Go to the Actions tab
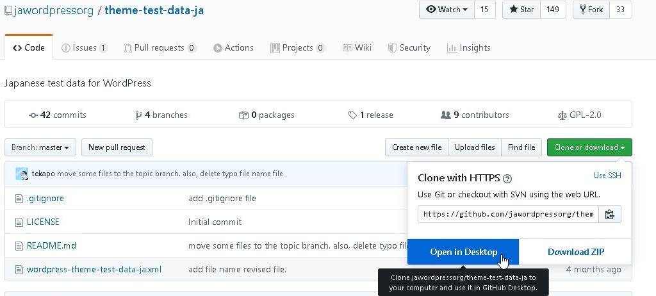This screenshot has width=656, height=296. [x=233, y=47]
